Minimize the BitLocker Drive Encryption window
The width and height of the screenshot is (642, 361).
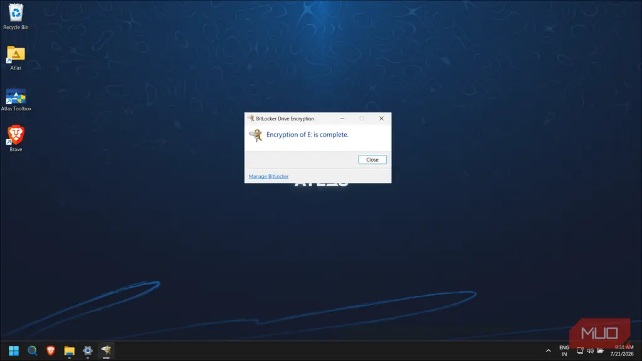[x=342, y=118]
